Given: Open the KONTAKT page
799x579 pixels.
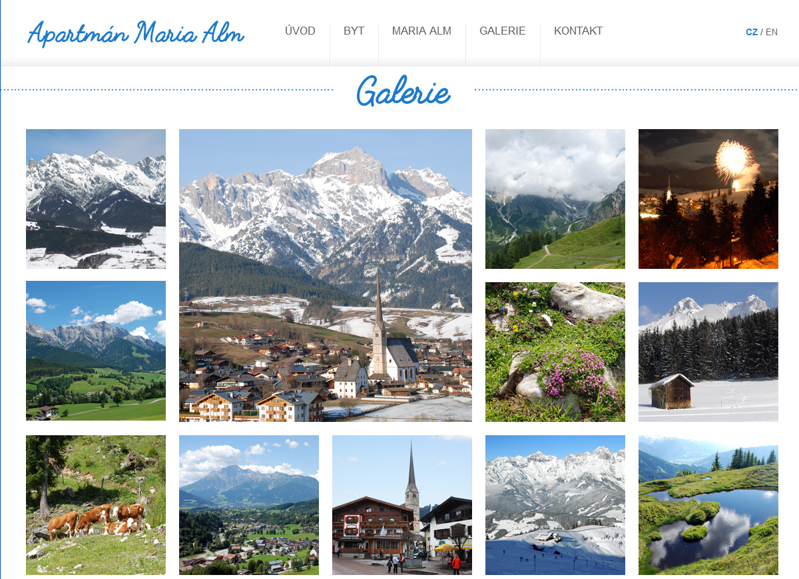Looking at the screenshot, I should pos(578,31).
